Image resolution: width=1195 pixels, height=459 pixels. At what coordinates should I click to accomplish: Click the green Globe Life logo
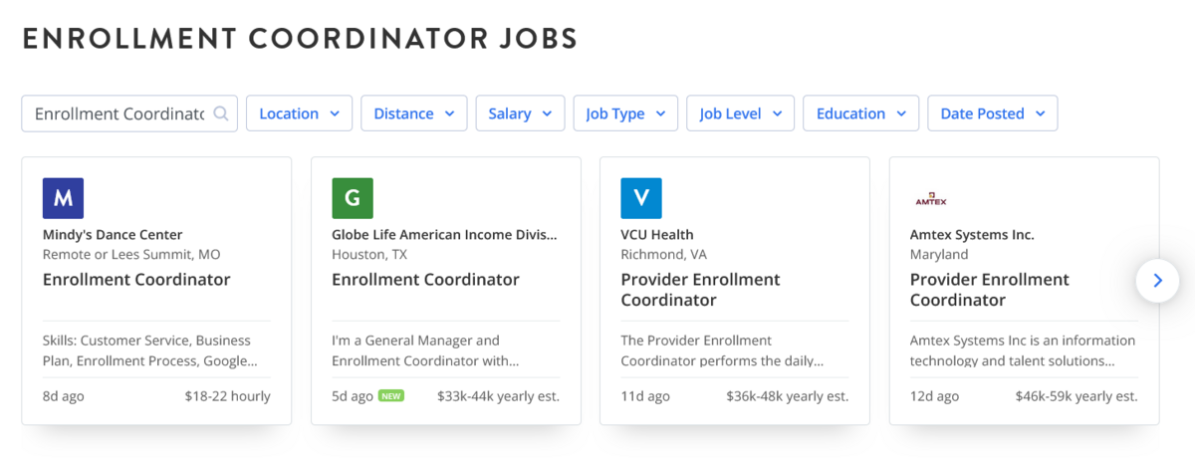point(353,198)
